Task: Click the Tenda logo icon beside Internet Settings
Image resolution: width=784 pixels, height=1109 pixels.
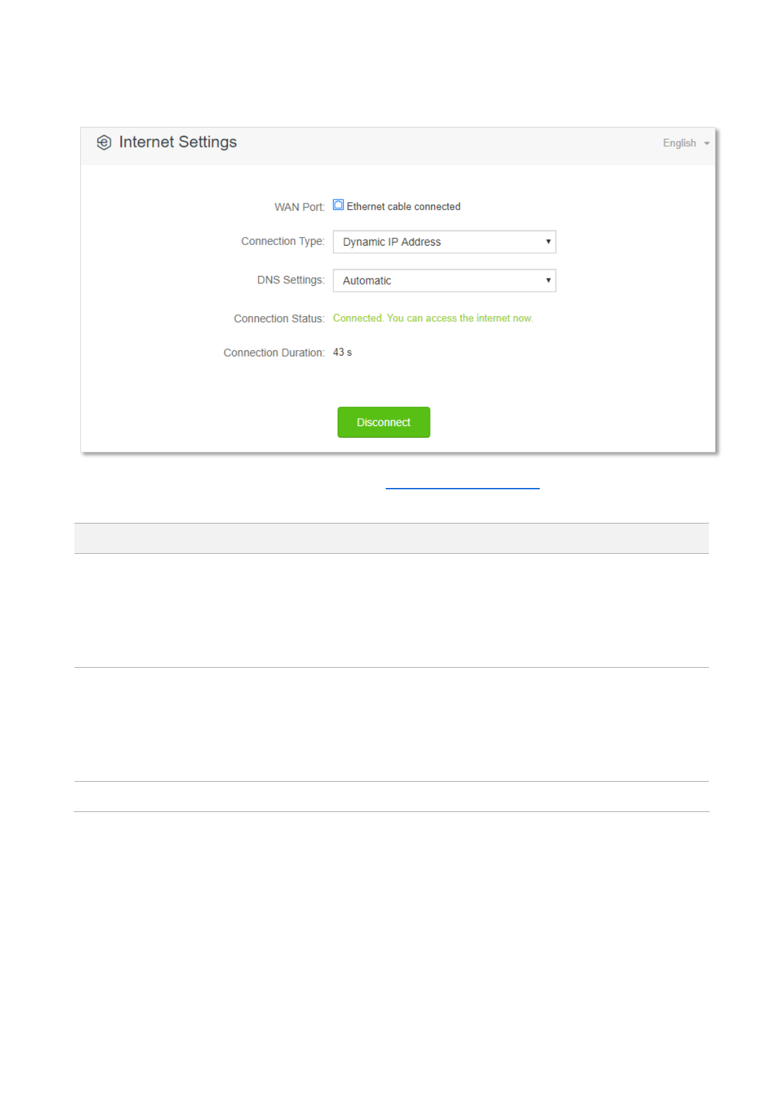Action: (x=104, y=142)
